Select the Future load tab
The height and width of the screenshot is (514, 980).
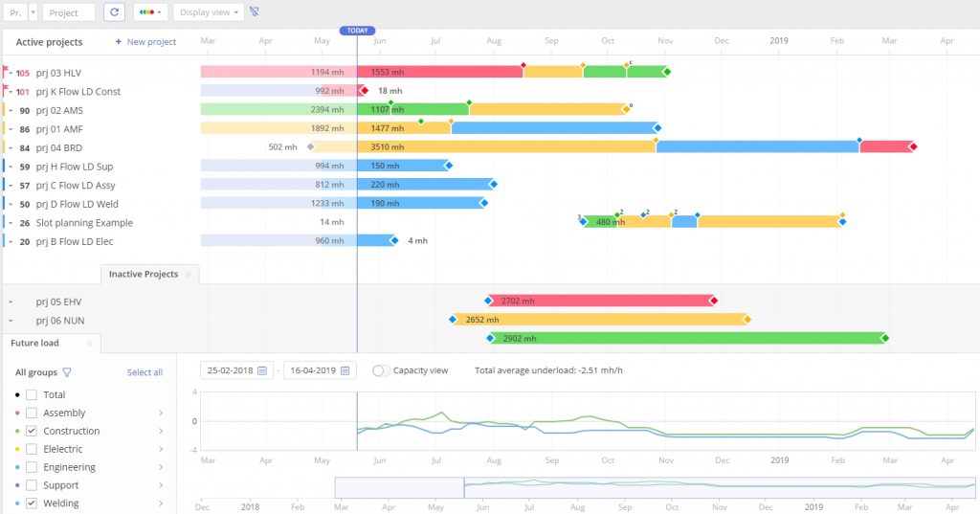(x=35, y=343)
